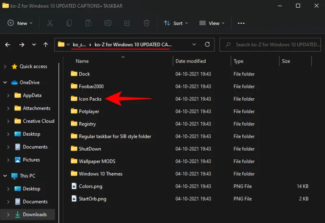Sort files by Date modified column
This screenshot has width=325, height=223.
[191, 61]
